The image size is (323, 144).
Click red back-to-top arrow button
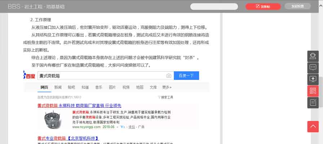[313, 126]
